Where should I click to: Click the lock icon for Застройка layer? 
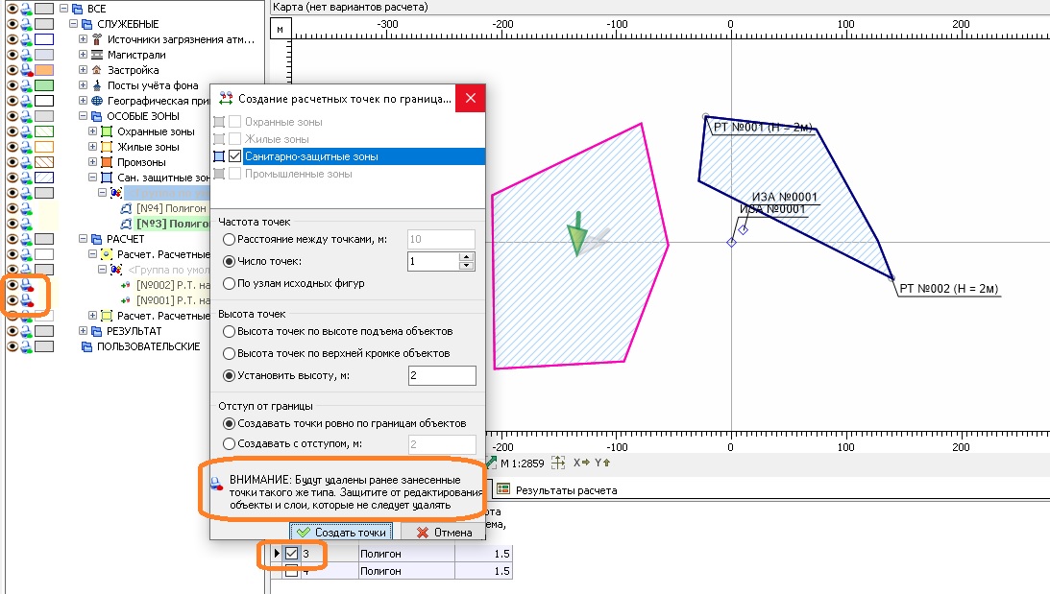pos(26,70)
